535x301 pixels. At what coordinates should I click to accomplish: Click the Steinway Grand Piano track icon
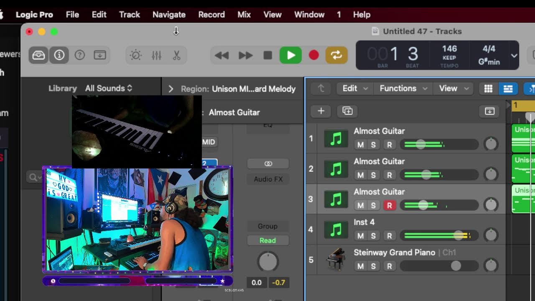[336, 260]
